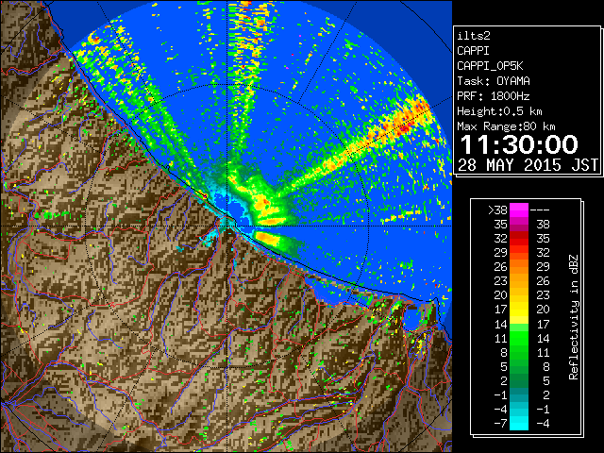Click the 'CAPPI_0P5K' product label
The image size is (604, 453).
490,66
